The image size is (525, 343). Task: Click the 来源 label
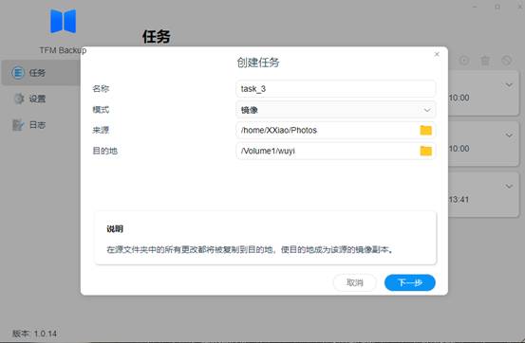click(101, 131)
